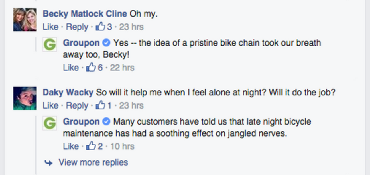Reply to Daky Wacky's comment

(x=77, y=105)
